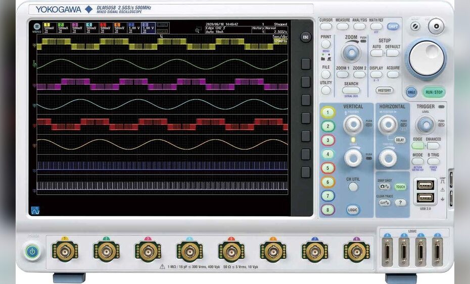Open the ACQUIRE menu
The image size is (470, 284).
pyautogui.click(x=393, y=74)
